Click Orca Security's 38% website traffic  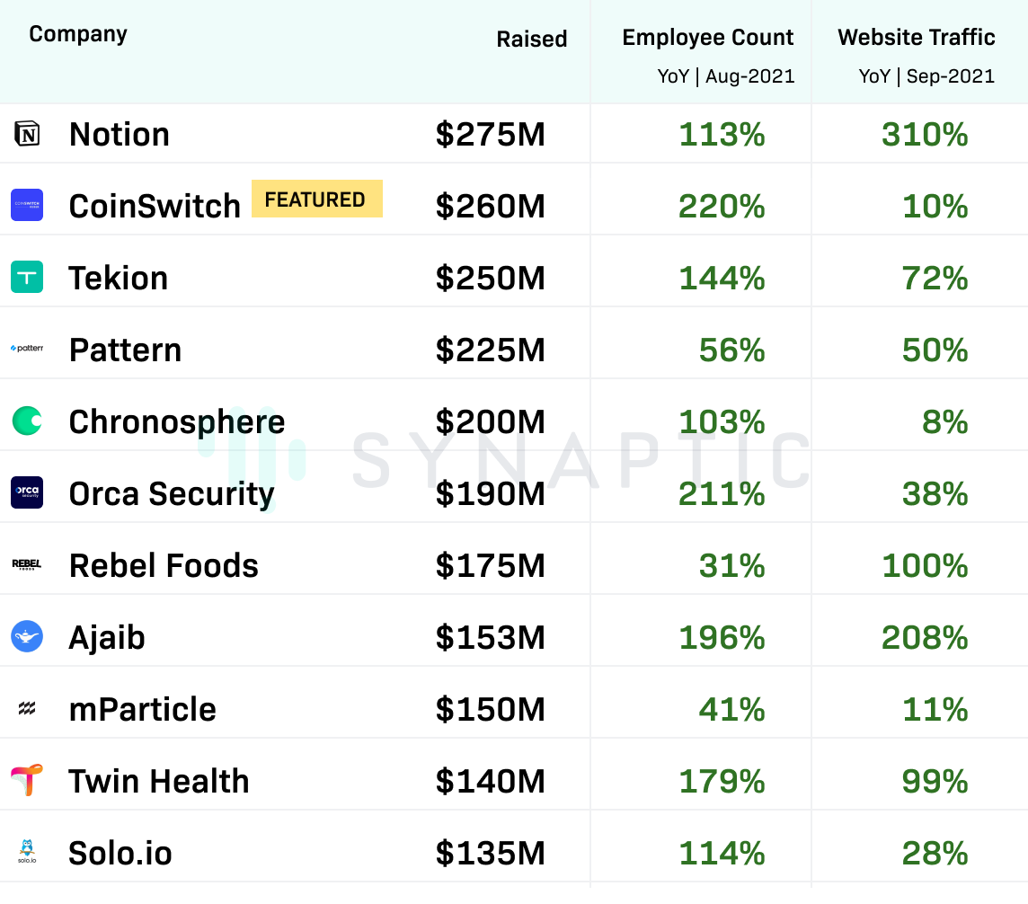pos(935,494)
